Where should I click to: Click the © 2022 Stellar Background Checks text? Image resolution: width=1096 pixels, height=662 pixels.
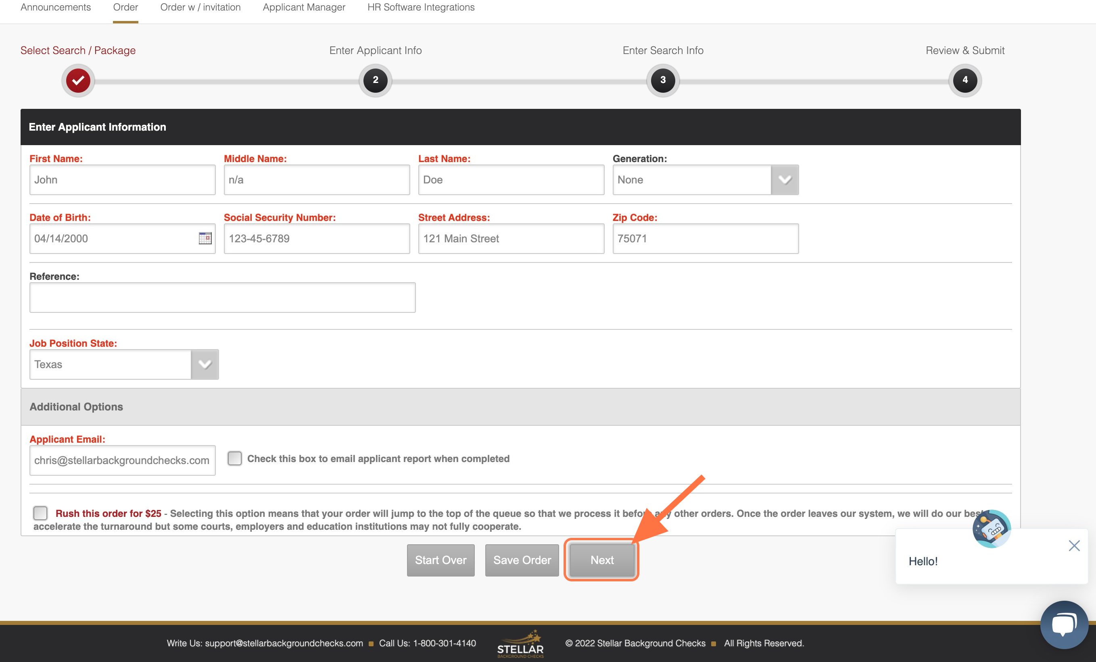pyautogui.click(x=635, y=643)
